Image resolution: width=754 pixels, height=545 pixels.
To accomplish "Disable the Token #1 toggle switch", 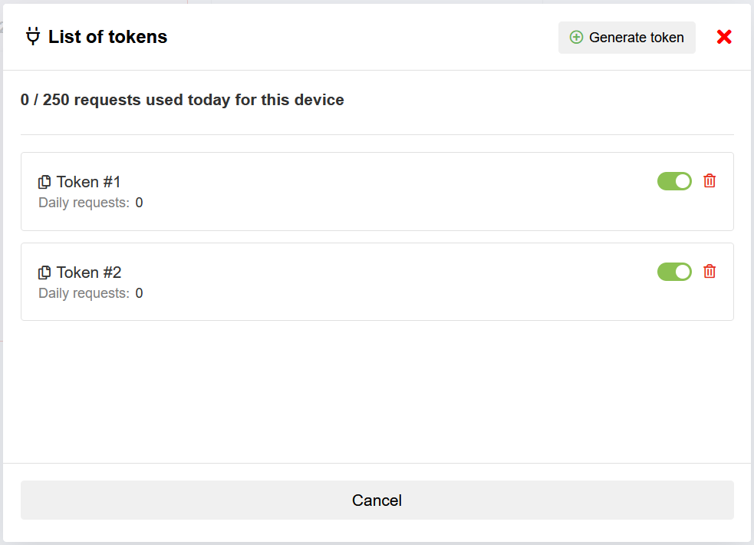I will pyautogui.click(x=674, y=181).
